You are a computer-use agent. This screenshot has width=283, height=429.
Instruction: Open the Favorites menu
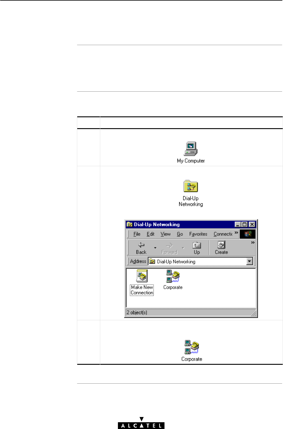(x=198, y=234)
